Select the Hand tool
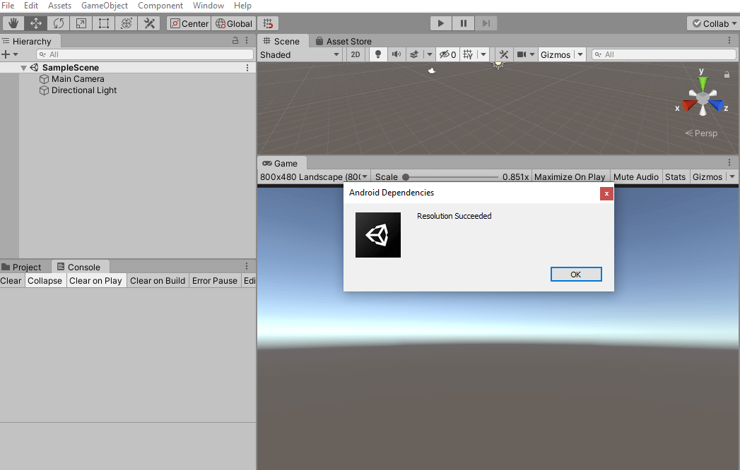This screenshot has width=740, height=470. click(13, 23)
